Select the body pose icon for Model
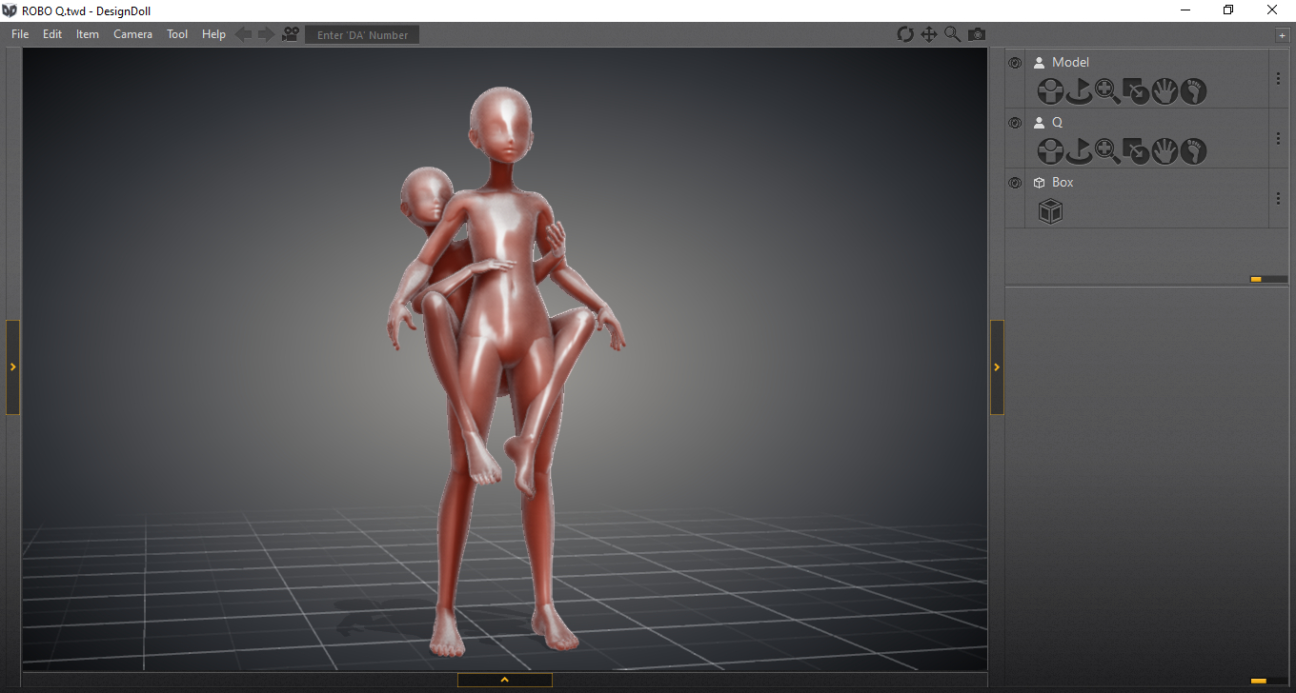 click(1050, 91)
